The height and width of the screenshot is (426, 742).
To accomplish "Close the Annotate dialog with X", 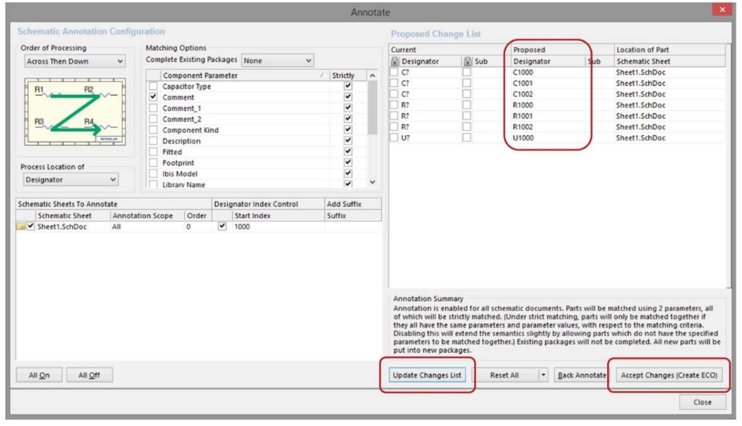I will (x=722, y=10).
